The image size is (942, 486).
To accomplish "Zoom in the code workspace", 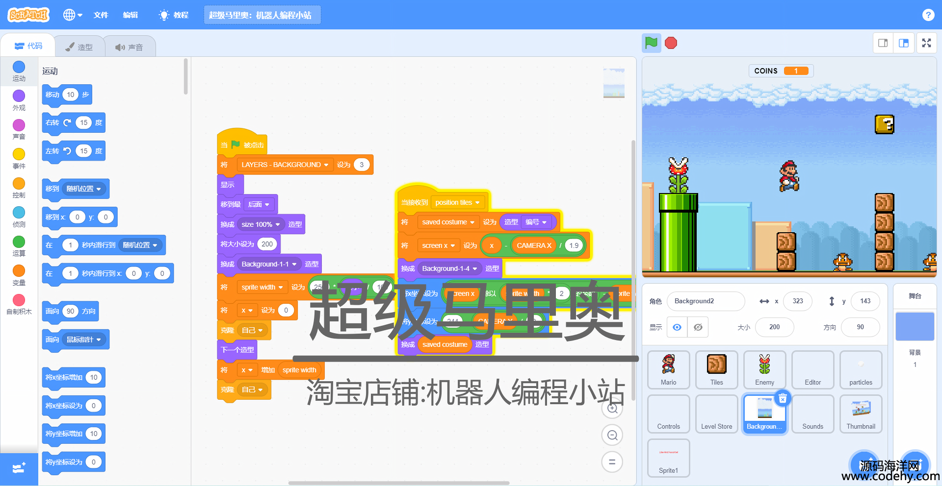I will (612, 408).
